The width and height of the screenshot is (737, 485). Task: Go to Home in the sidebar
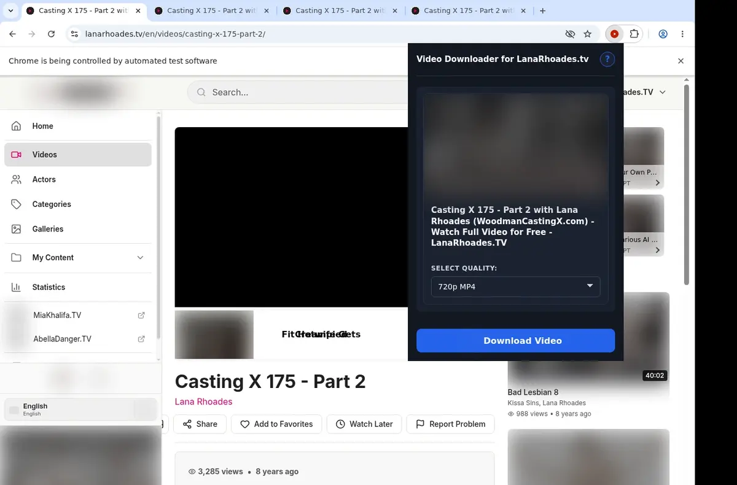[78, 126]
